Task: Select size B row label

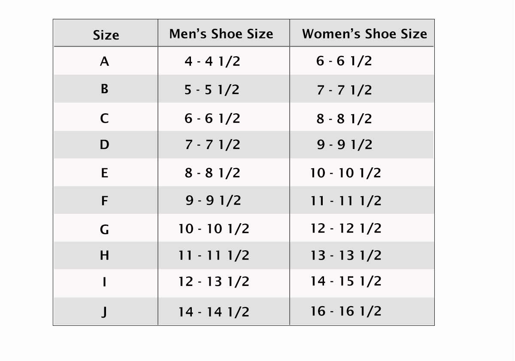Action: point(104,89)
